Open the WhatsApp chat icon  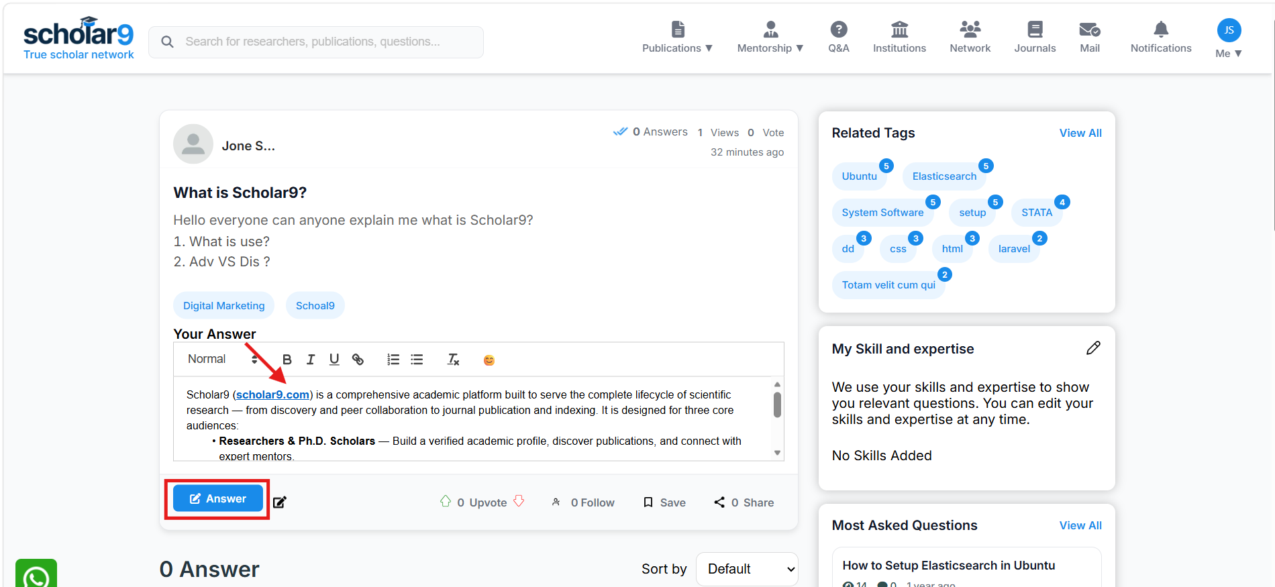36,574
